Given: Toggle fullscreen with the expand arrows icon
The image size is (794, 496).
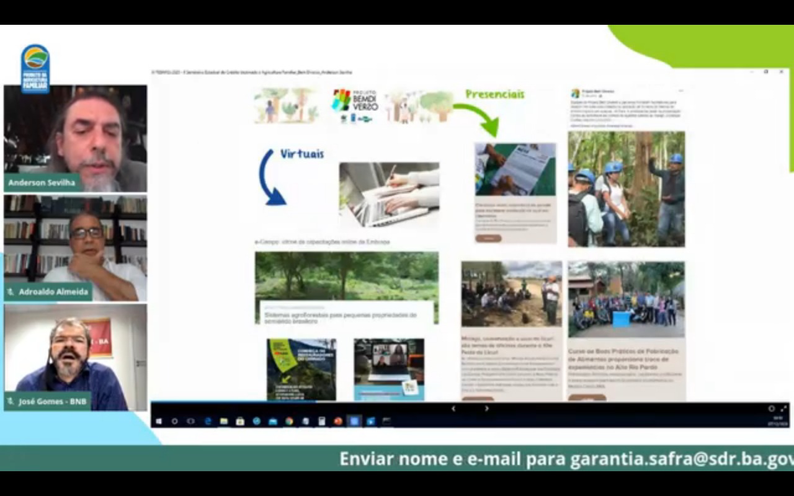Looking at the screenshot, I should pyautogui.click(x=783, y=409).
